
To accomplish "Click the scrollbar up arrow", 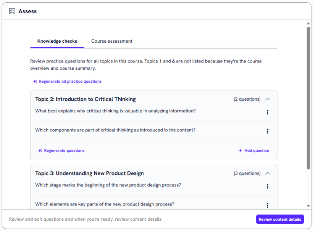I will click(x=308, y=24).
